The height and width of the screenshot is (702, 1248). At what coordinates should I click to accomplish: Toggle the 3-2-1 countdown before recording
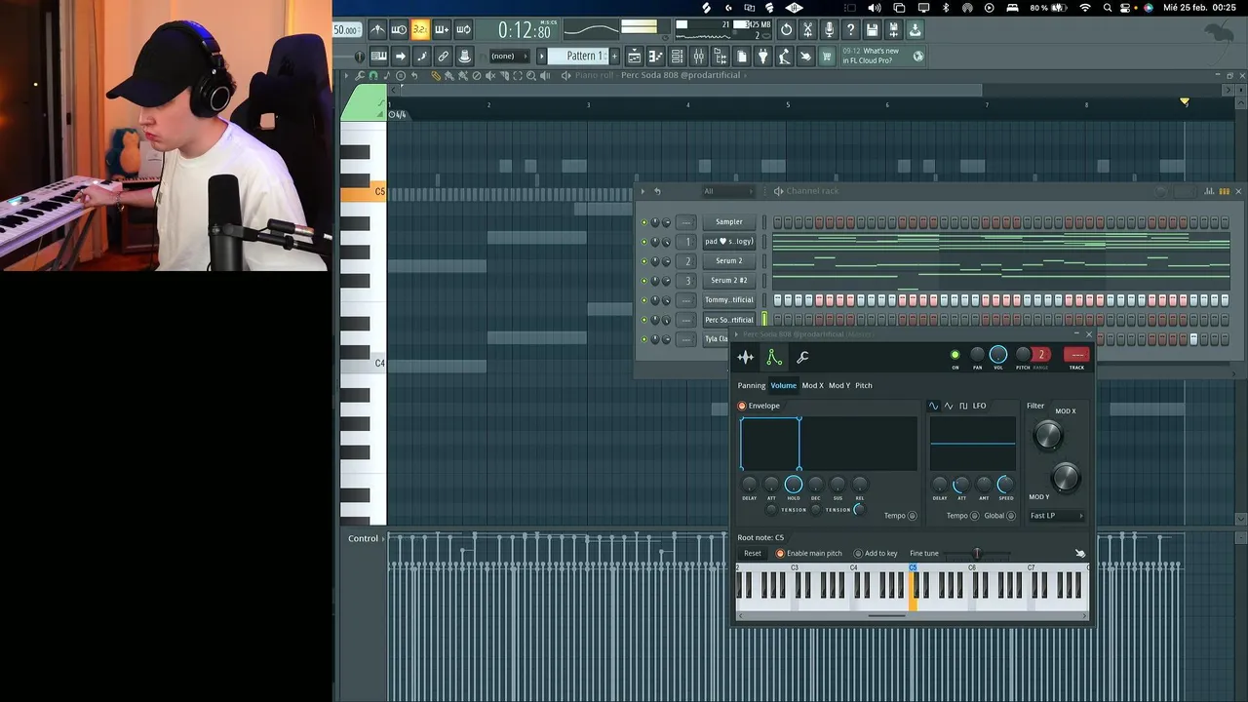point(420,30)
